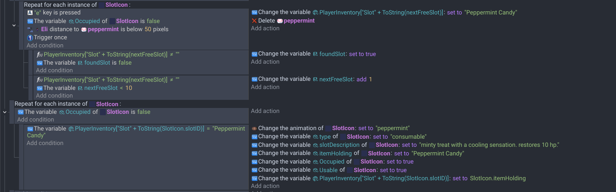Click the animation icon in Change the animation action
Image resolution: width=616 pixels, height=192 pixels.
pyautogui.click(x=254, y=128)
